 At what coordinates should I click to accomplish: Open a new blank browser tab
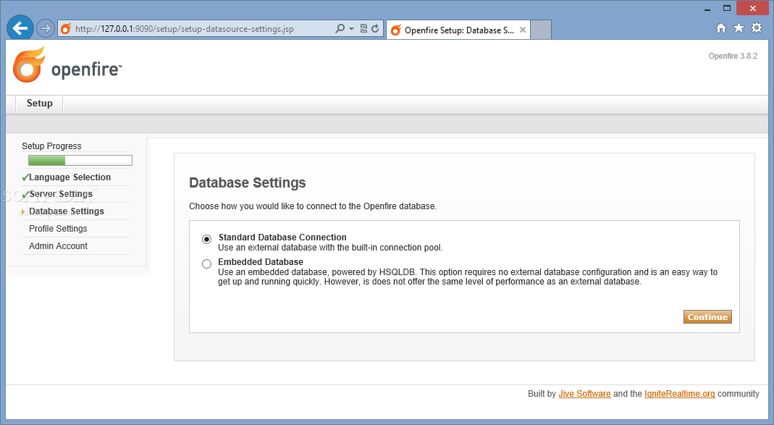tap(541, 30)
